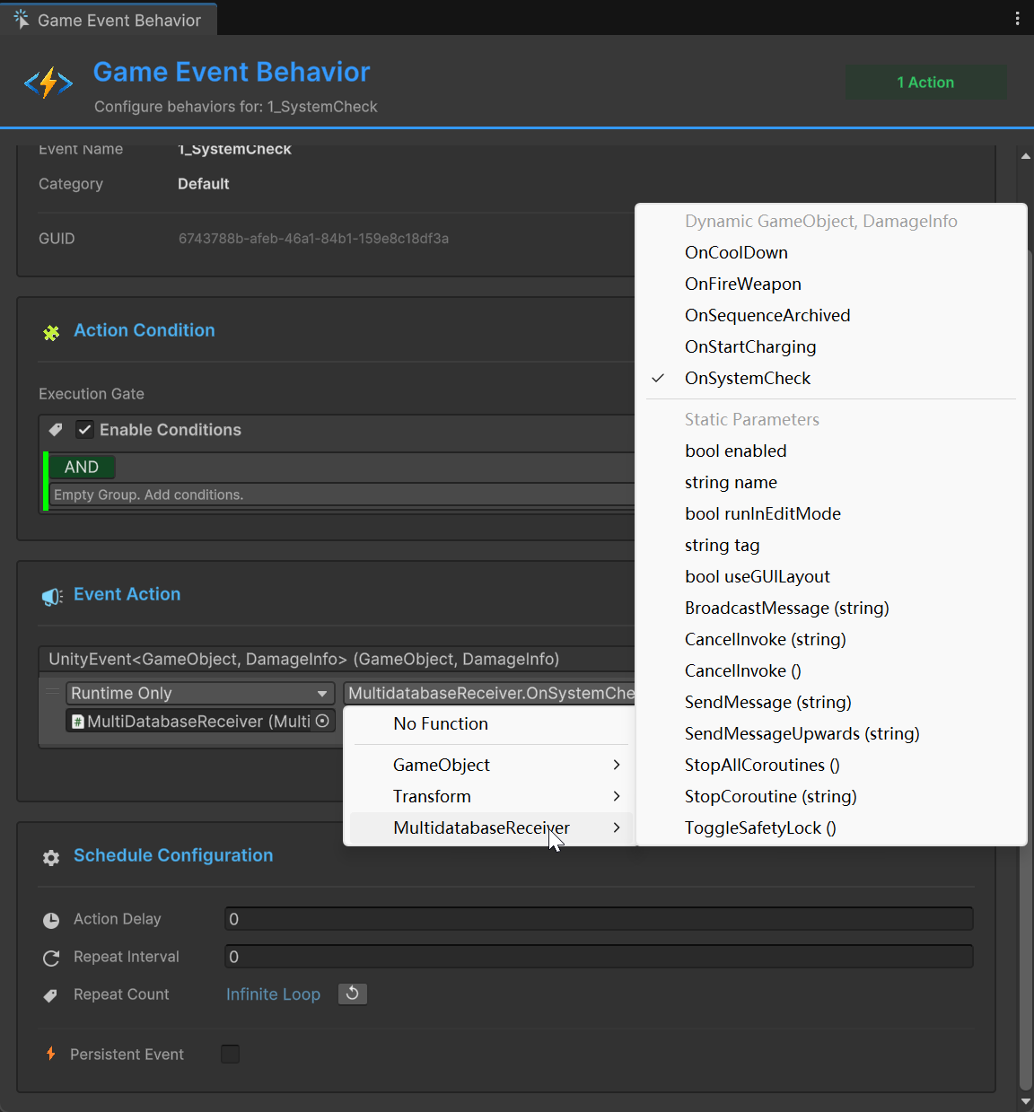This screenshot has height=1112, width=1034.
Task: Click the Action Delay clock icon
Action: 51,920
